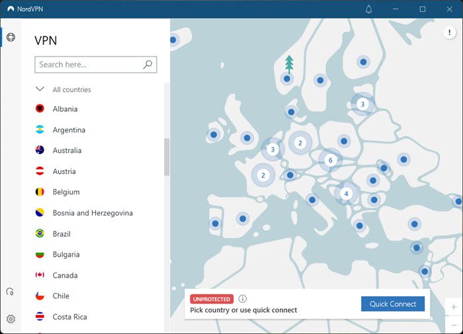Zoom out the map with minus button
463x334 pixels.
pos(454,325)
